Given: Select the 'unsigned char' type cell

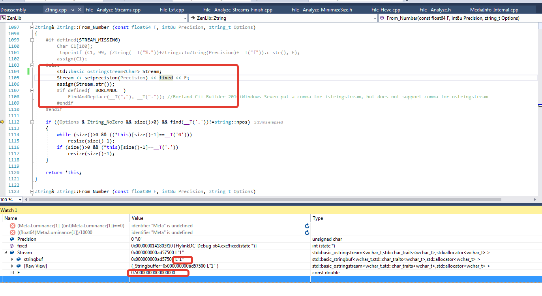Looking at the screenshot, I should [x=327, y=239].
